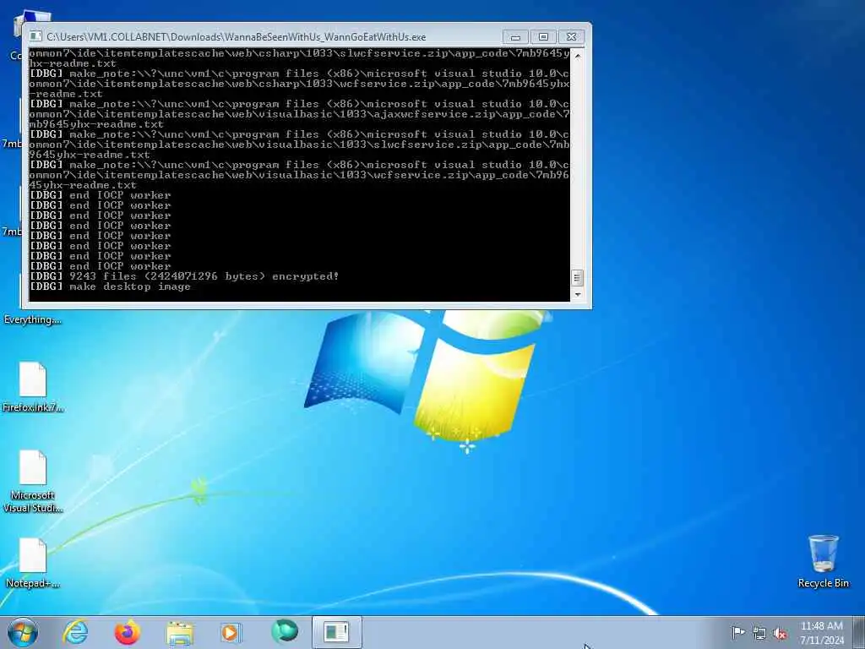This screenshot has height=649, width=865.
Task: Select the Recycle Bin desktop icon
Action: (x=823, y=562)
